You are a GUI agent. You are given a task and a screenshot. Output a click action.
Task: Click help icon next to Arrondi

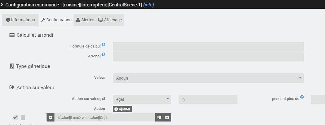pos(103,54)
